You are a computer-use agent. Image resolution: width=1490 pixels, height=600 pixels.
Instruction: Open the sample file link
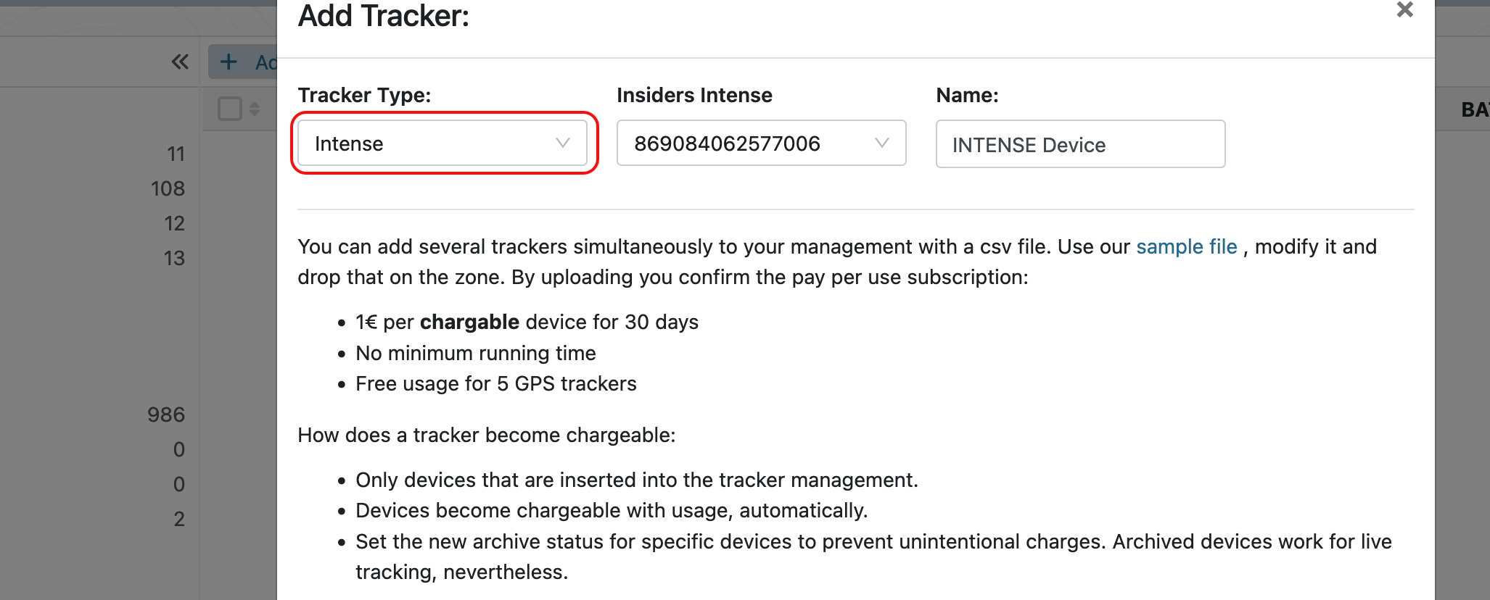(x=1186, y=247)
